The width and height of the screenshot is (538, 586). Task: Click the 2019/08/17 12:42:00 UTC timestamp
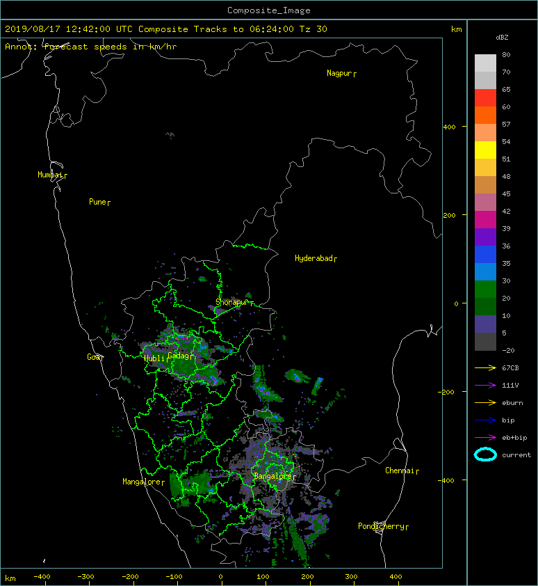coord(69,29)
